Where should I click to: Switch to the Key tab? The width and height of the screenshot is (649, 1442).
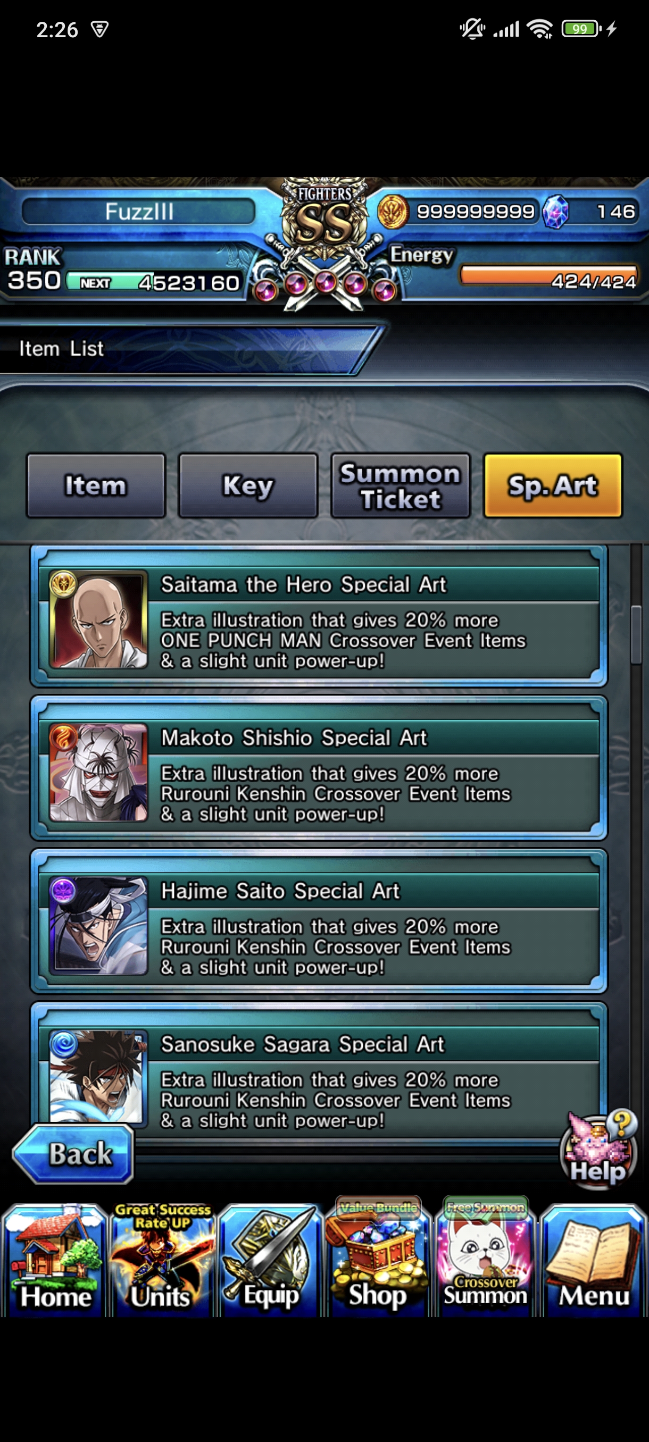click(248, 485)
